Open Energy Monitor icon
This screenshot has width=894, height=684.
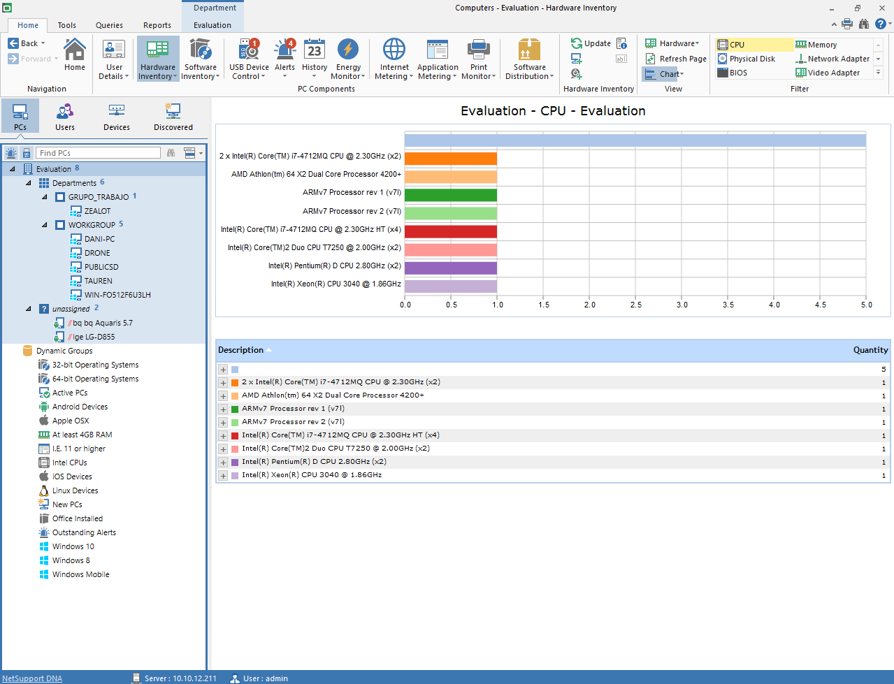click(x=348, y=50)
